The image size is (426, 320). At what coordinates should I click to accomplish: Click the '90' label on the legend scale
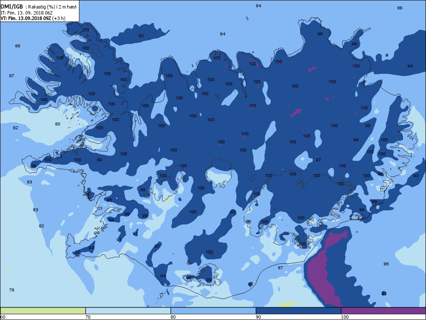(258, 317)
